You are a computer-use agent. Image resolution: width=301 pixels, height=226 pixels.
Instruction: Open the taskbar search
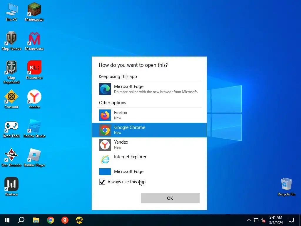point(21,220)
